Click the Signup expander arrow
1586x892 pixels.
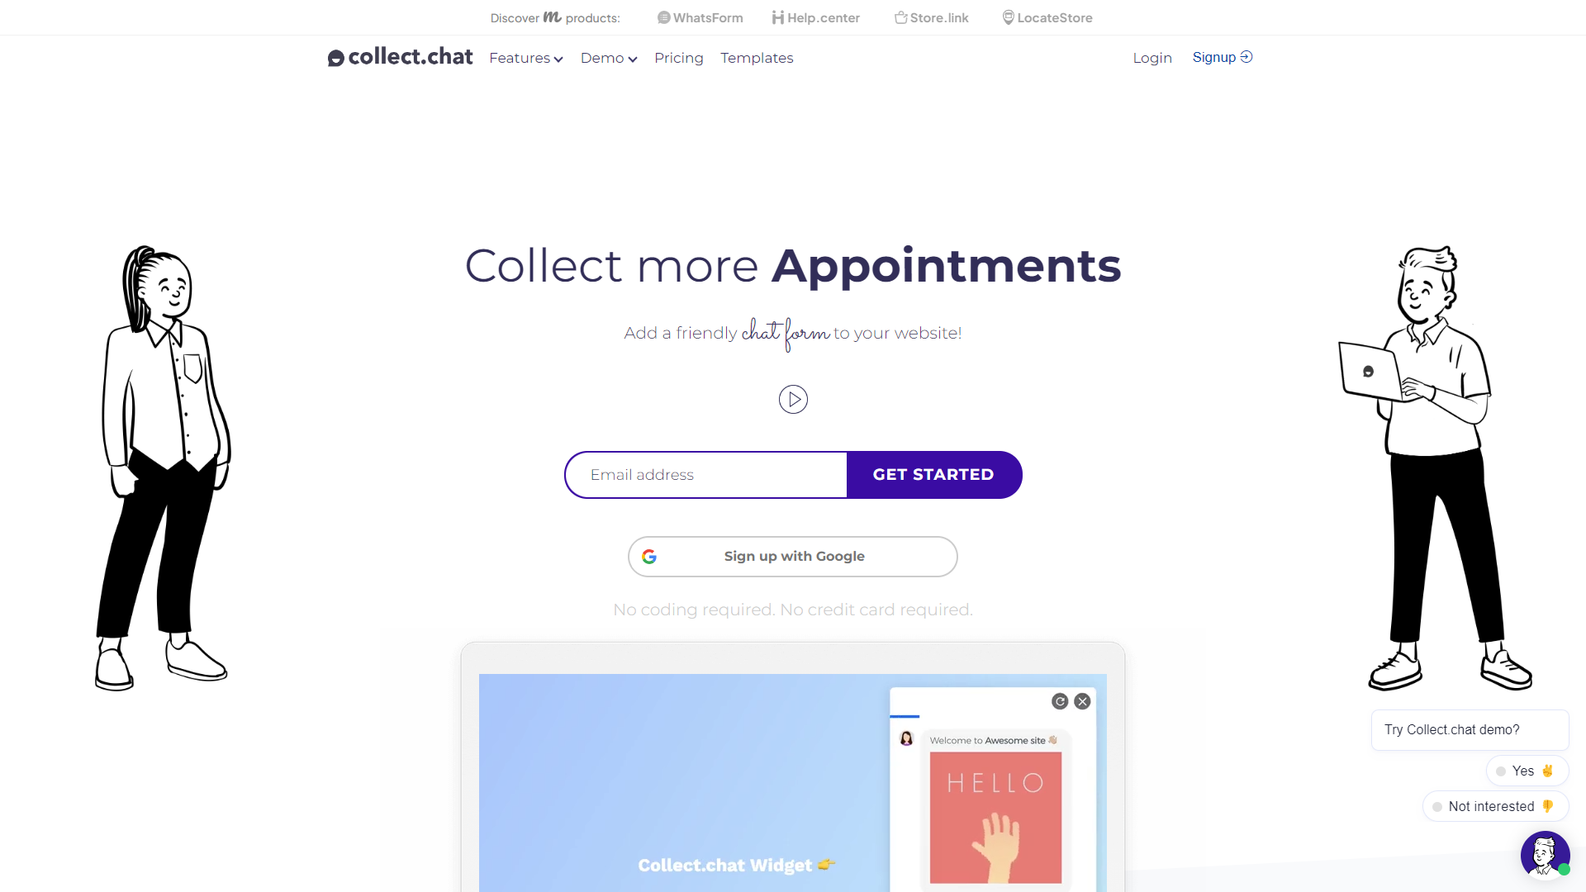pyautogui.click(x=1248, y=57)
